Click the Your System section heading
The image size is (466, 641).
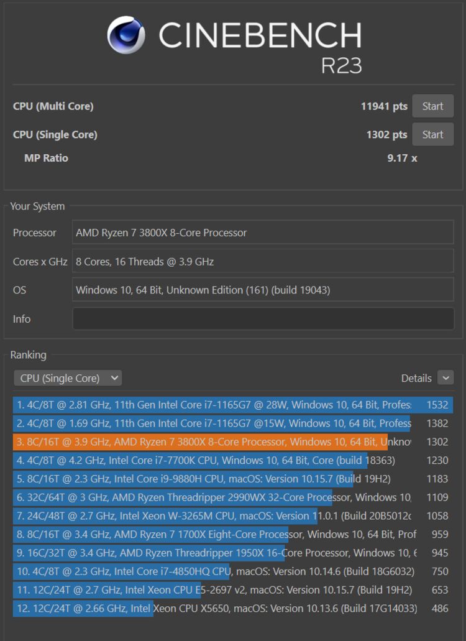click(x=37, y=206)
